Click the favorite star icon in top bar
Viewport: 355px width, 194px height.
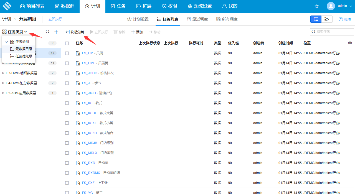coord(317,6)
